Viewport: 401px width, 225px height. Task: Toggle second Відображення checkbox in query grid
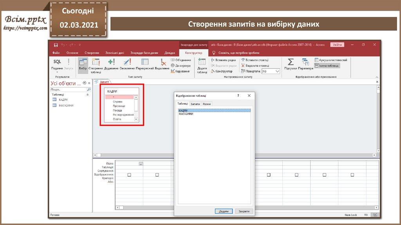[x=157, y=175]
